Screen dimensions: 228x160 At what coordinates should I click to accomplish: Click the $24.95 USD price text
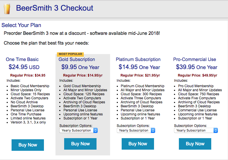click(24, 67)
